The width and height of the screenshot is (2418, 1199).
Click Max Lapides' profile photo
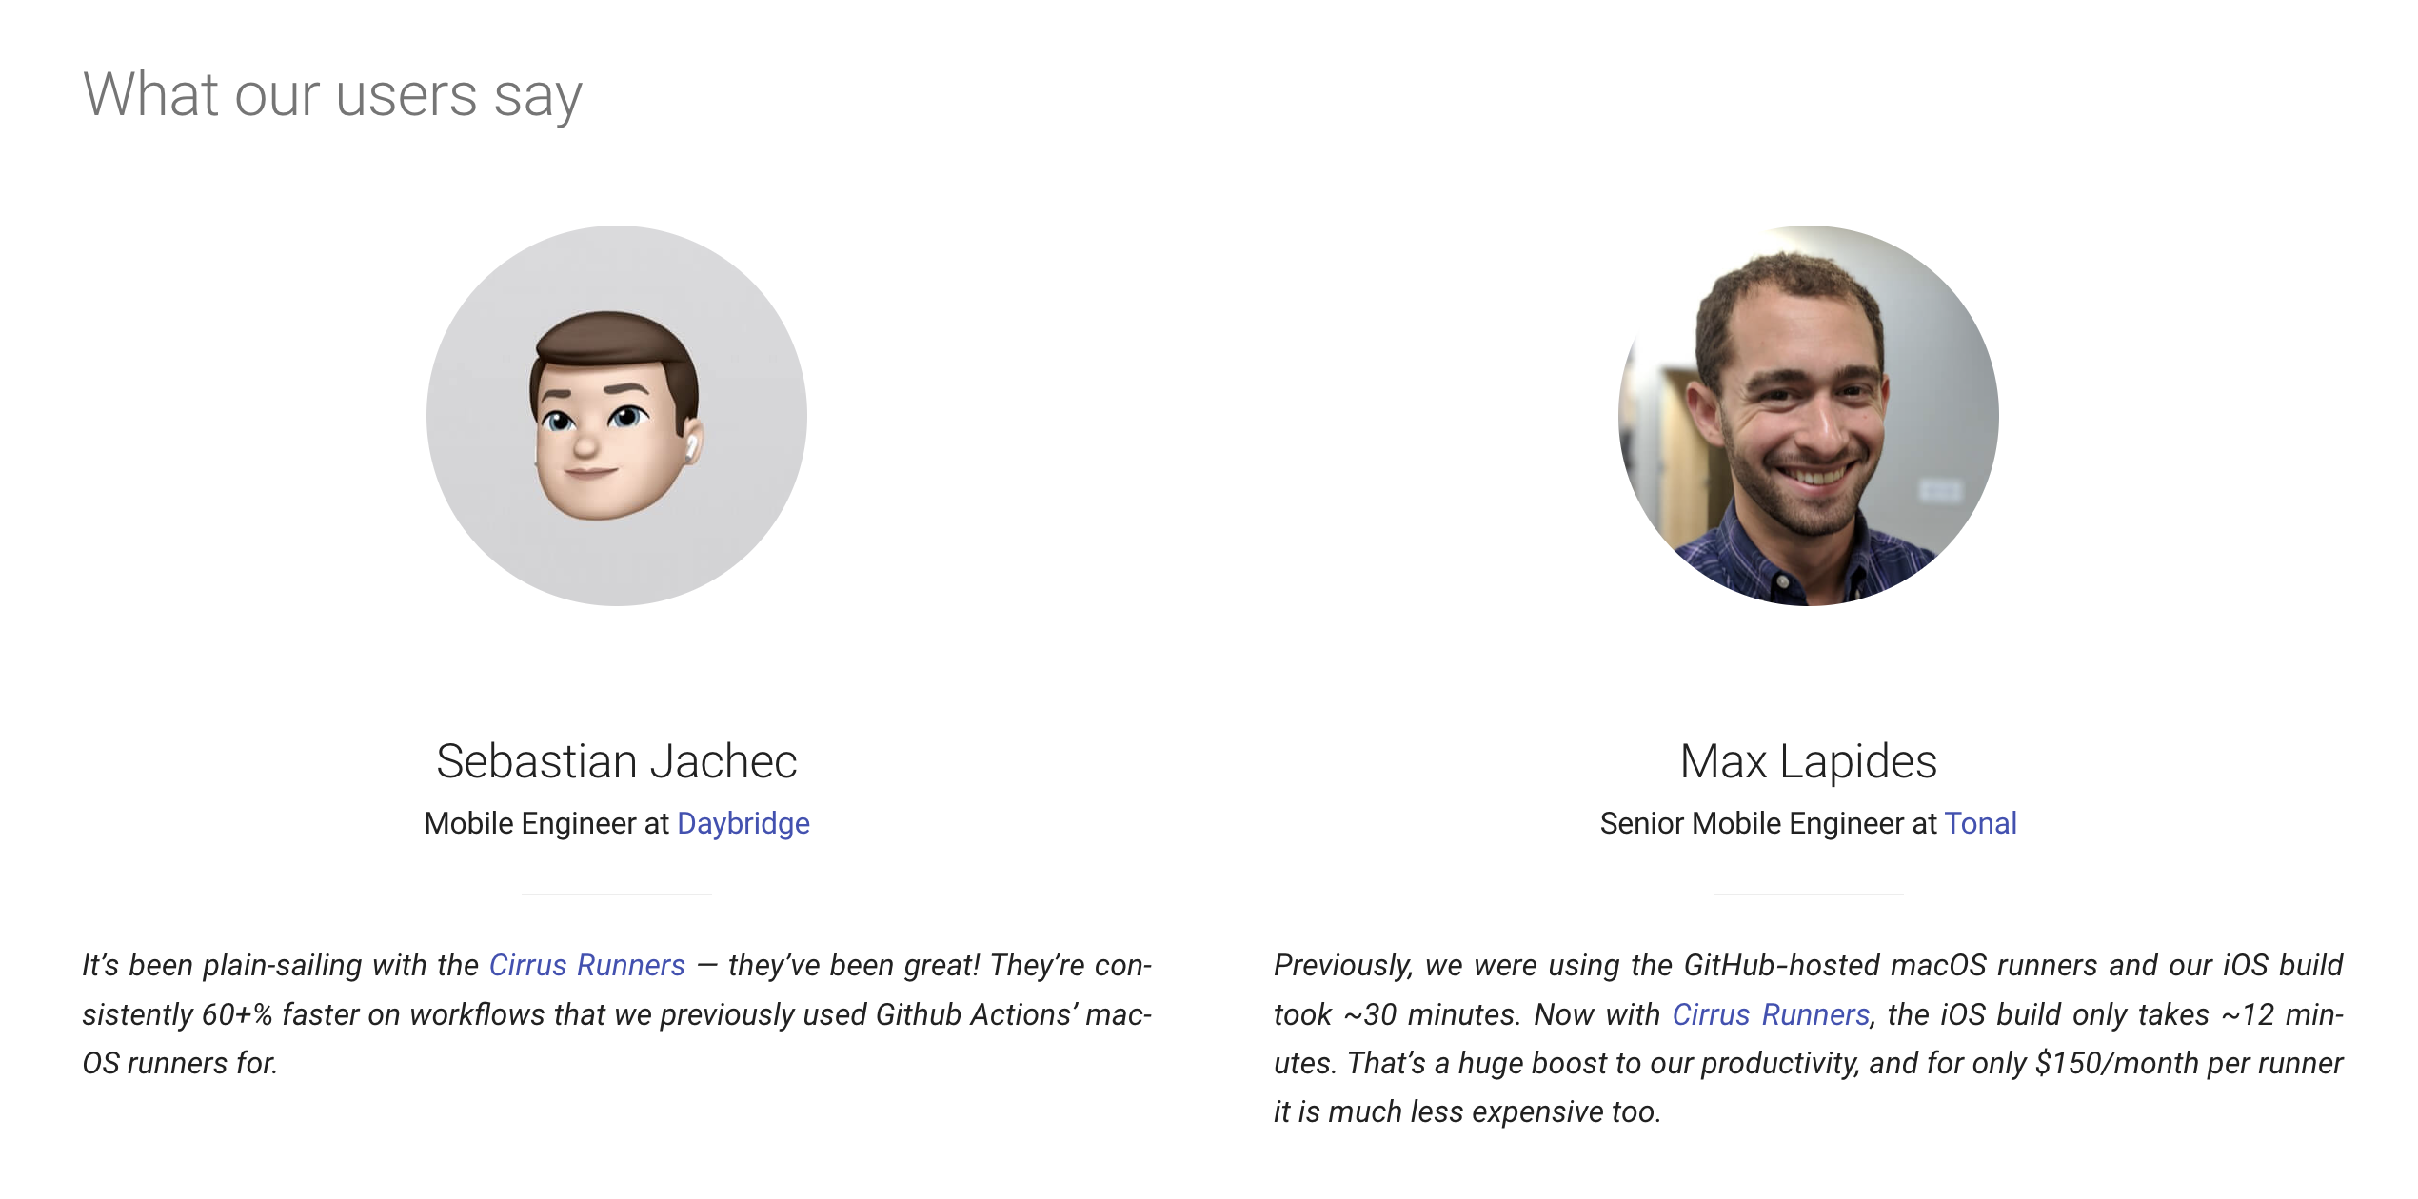pyautogui.click(x=1809, y=416)
